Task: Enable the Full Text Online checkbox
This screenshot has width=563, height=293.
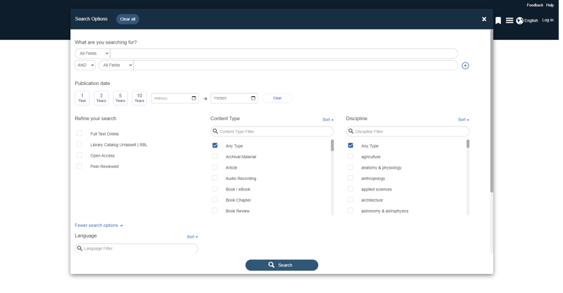Action: (x=80, y=134)
